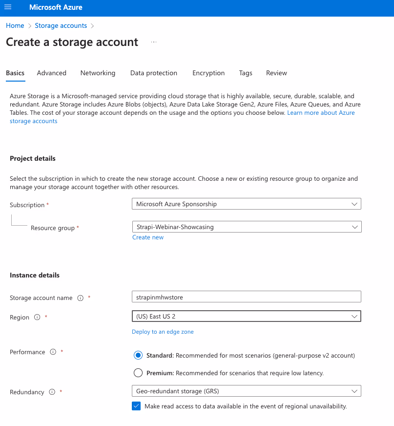Select the Standard performance radio button

coord(137,355)
